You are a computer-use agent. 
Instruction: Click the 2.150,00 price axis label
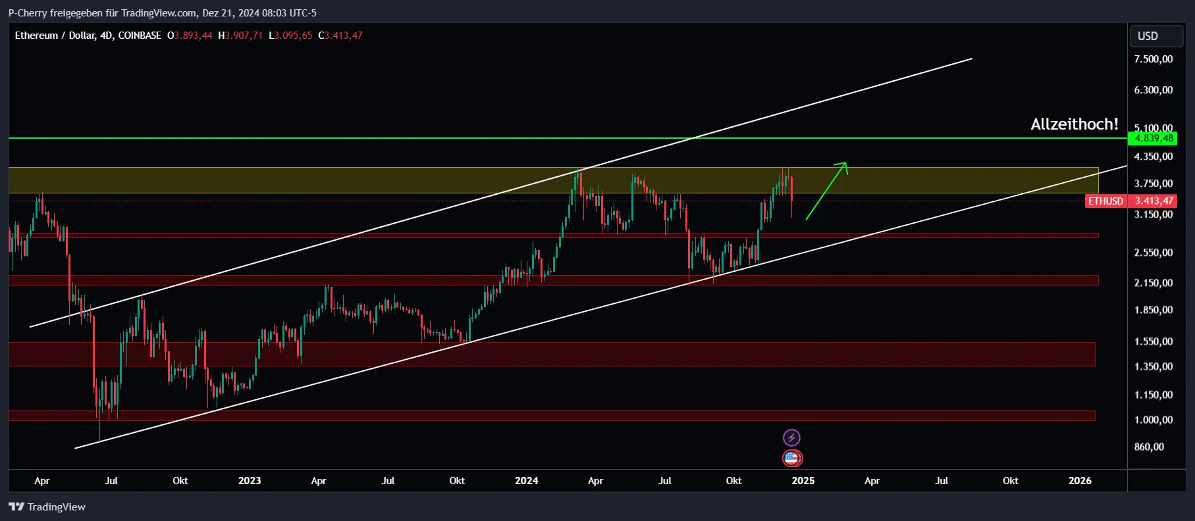[1153, 283]
